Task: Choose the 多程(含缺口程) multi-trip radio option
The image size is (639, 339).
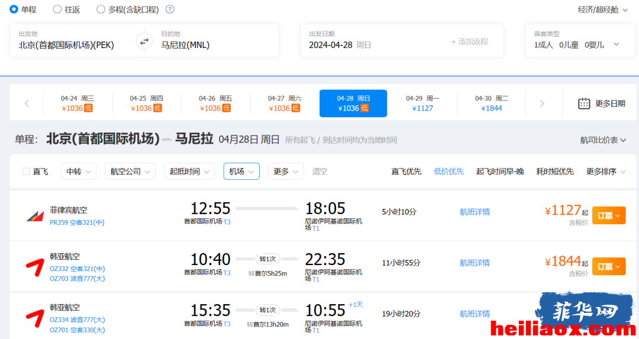Action: [101, 9]
